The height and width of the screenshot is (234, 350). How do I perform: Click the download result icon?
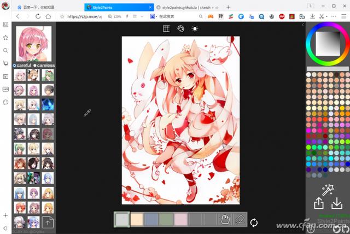(337, 203)
